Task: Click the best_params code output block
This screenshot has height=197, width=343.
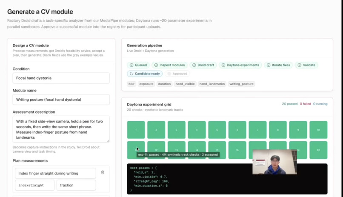Action: pos(227,179)
